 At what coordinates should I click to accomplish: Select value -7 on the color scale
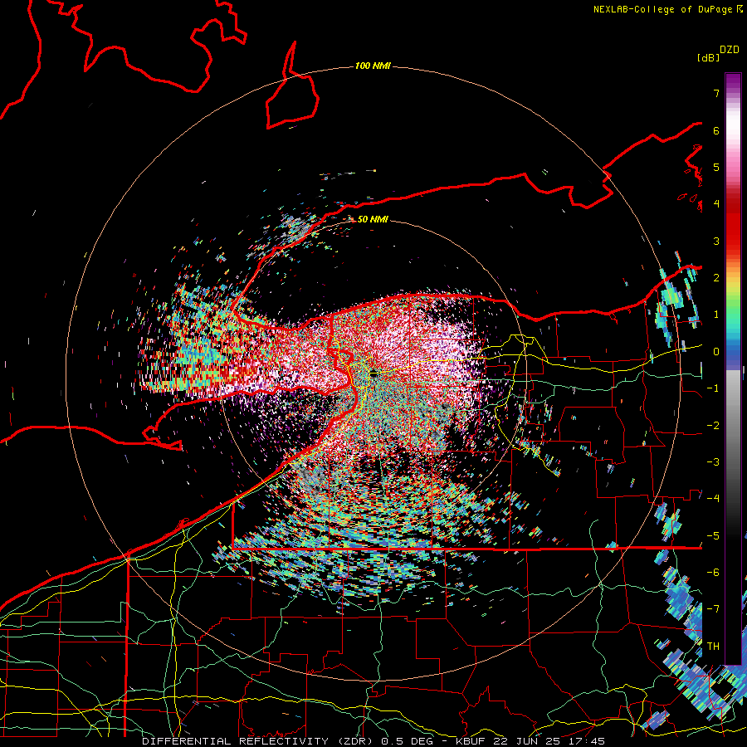[713, 609]
